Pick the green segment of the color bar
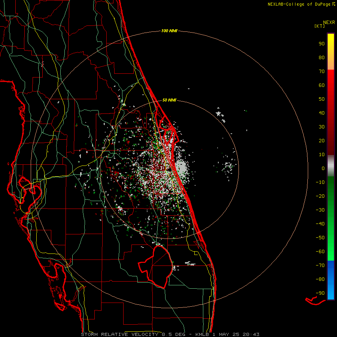Viewport: 337px width, 337px height. pyautogui.click(x=331, y=218)
